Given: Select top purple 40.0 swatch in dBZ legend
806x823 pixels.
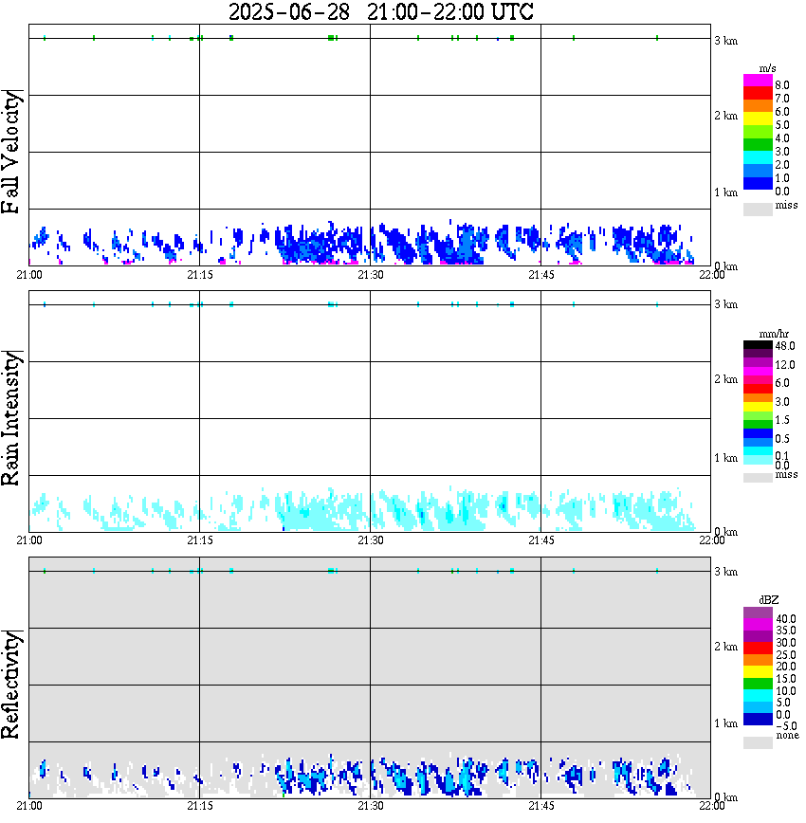Looking at the screenshot, I should (758, 613).
